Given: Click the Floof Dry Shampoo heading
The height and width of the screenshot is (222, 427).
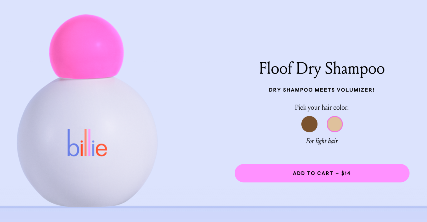Looking at the screenshot, I should 322,69.
